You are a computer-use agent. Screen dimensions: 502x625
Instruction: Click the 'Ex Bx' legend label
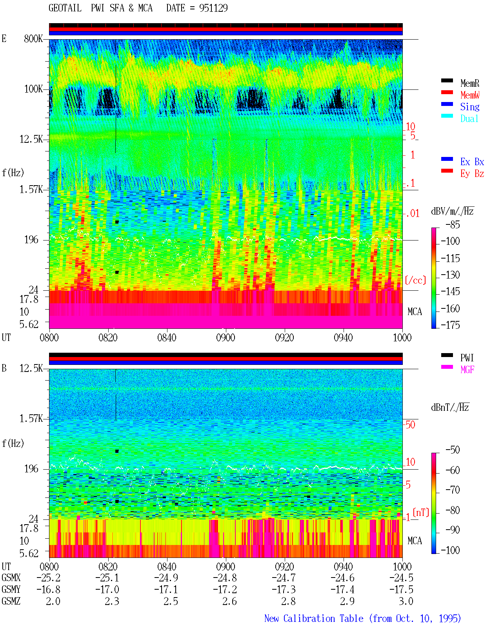point(472,162)
